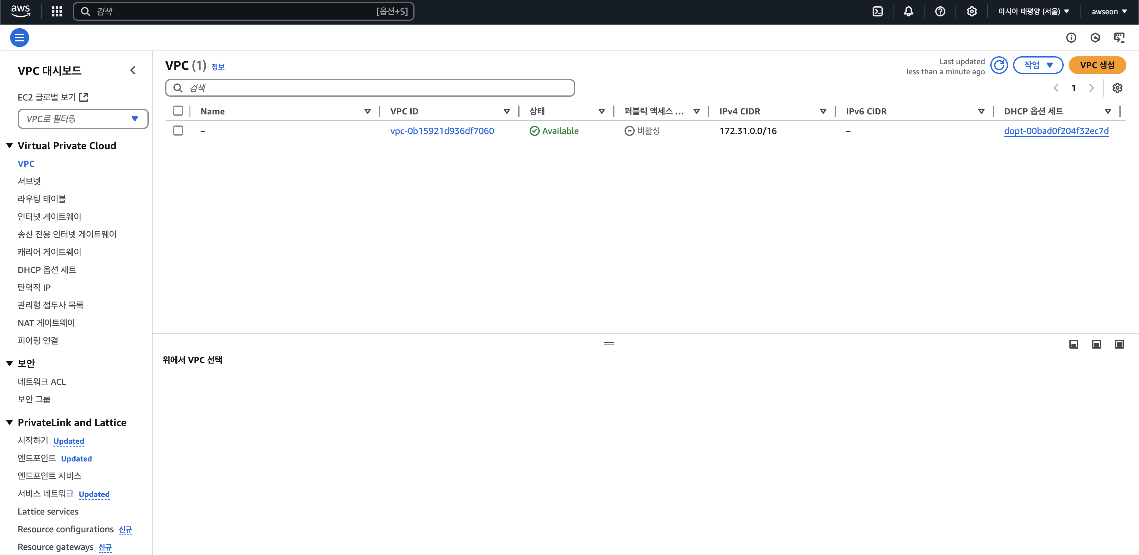Image resolution: width=1139 pixels, height=555 pixels.
Task: Open 보안 그룹 in sidebar
Action: point(34,399)
